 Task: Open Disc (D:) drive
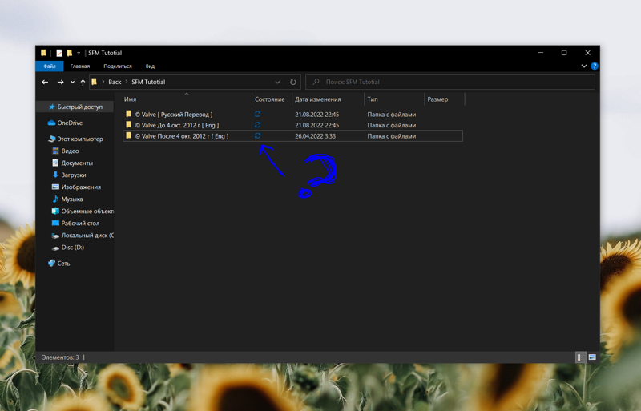(x=68, y=248)
